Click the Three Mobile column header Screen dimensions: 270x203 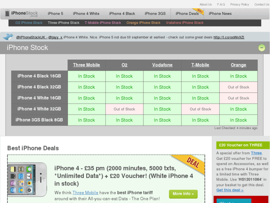click(x=87, y=65)
